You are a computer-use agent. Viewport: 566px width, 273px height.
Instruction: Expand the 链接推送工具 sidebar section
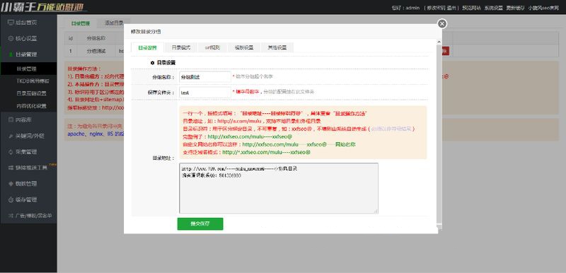28,168
